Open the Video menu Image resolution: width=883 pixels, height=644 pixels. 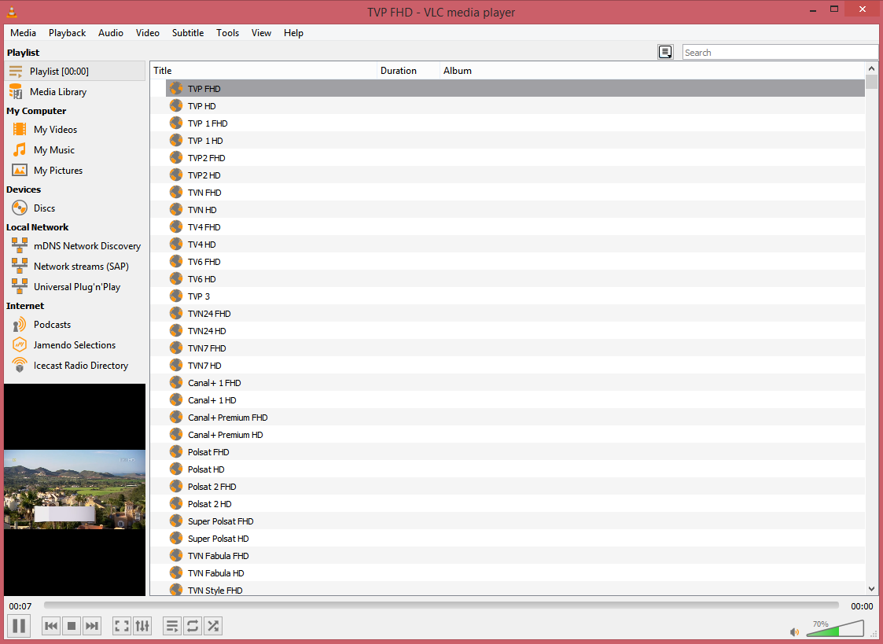click(148, 33)
